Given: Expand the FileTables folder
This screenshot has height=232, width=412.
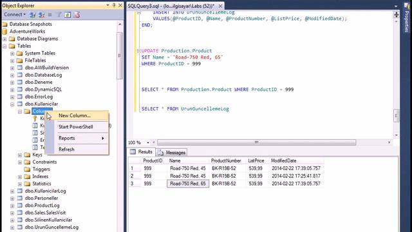Looking at the screenshot, I should 12,61.
